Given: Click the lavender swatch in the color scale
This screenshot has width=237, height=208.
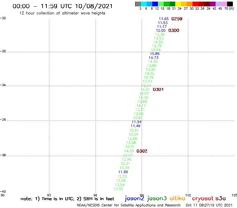Looking at the screenshot, I should 218,4.
